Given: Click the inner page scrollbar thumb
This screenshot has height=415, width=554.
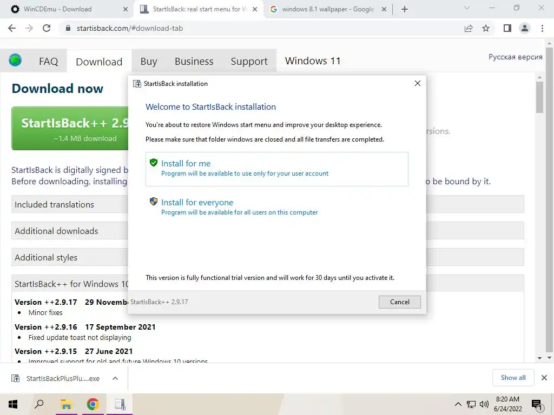Looking at the screenshot, I should click(539, 97).
